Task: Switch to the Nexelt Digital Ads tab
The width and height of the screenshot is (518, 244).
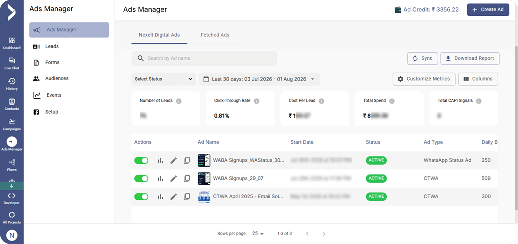Action: point(159,35)
